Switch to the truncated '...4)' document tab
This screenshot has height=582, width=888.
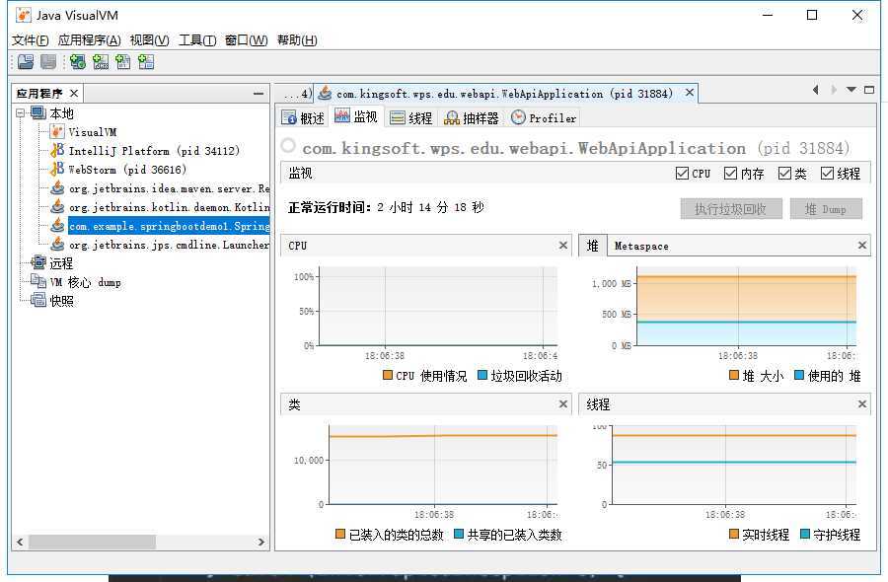[294, 94]
